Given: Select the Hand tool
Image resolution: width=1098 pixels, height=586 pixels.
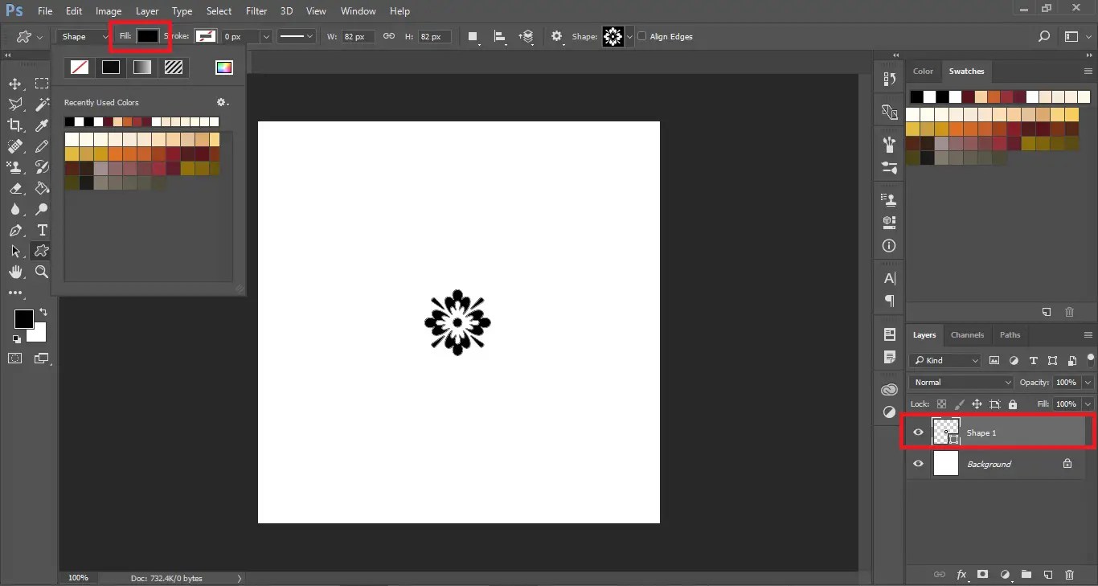Looking at the screenshot, I should 14,273.
